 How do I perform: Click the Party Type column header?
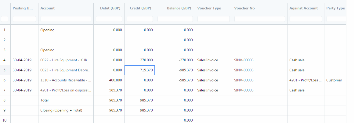click(x=335, y=8)
